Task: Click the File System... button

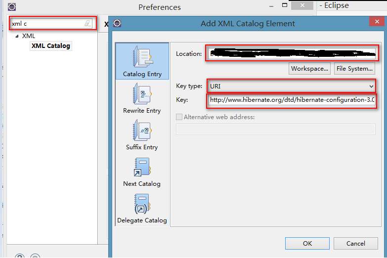Action: [354, 68]
